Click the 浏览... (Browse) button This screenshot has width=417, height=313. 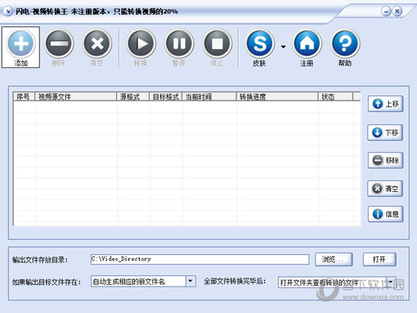[334, 259]
